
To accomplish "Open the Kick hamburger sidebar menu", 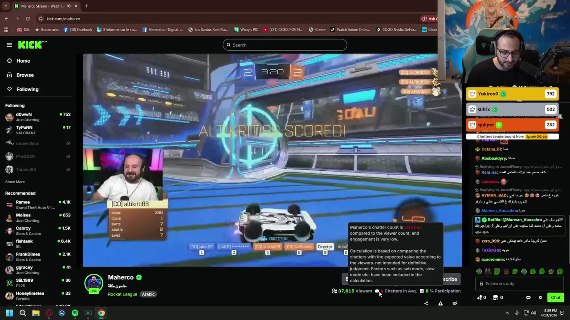I will pos(9,45).
